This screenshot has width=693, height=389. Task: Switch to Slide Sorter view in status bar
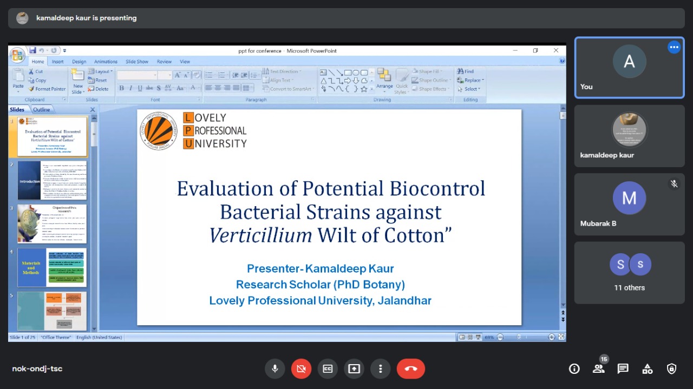coord(470,337)
